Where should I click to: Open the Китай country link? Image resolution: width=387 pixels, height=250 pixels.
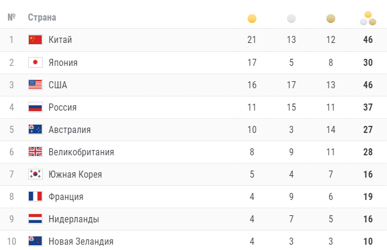60,40
